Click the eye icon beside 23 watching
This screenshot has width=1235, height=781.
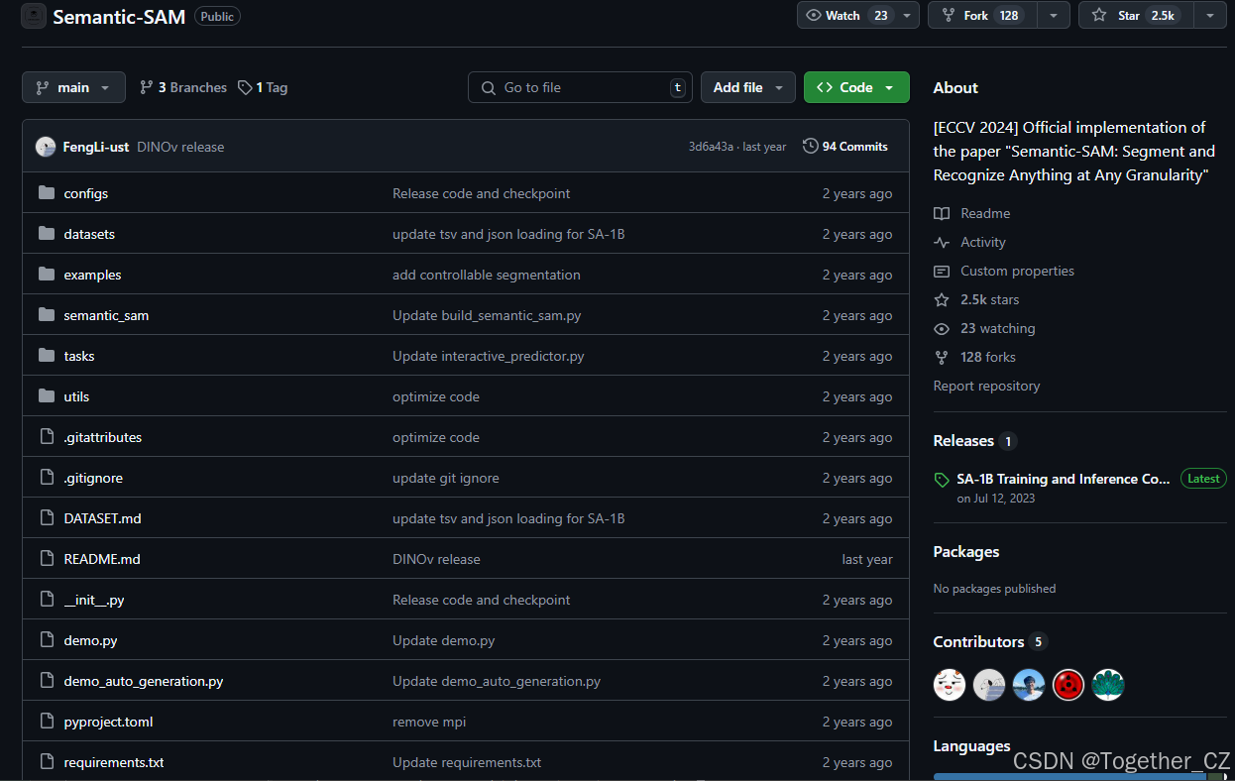click(x=942, y=328)
